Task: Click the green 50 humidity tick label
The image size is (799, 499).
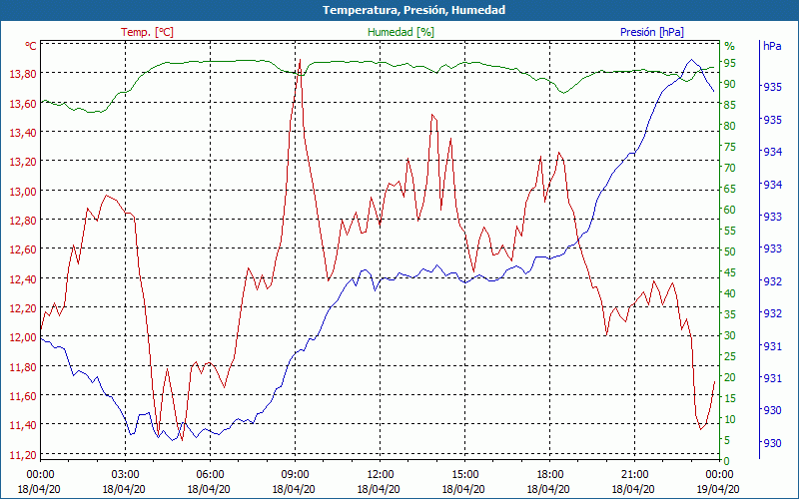Action: pos(730,251)
